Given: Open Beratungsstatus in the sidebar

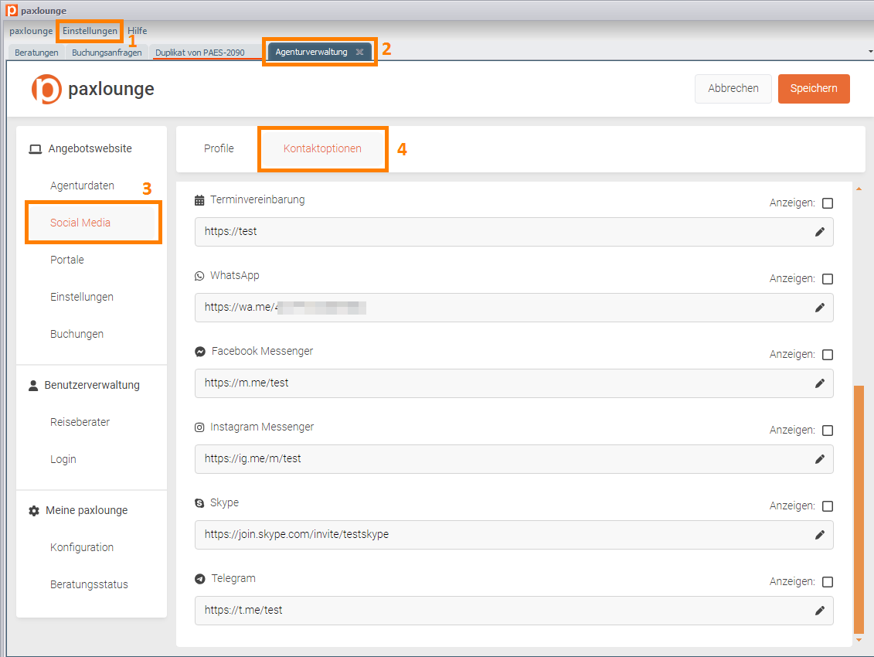Looking at the screenshot, I should click(89, 584).
